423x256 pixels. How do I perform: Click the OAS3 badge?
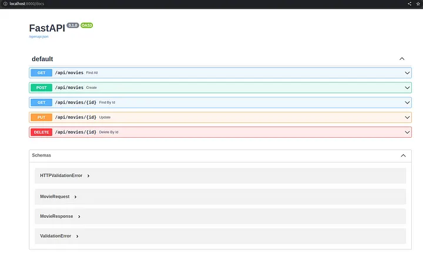[x=86, y=25]
